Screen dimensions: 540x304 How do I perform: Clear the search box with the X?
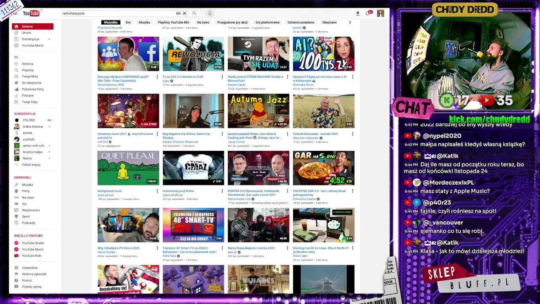[x=184, y=13]
